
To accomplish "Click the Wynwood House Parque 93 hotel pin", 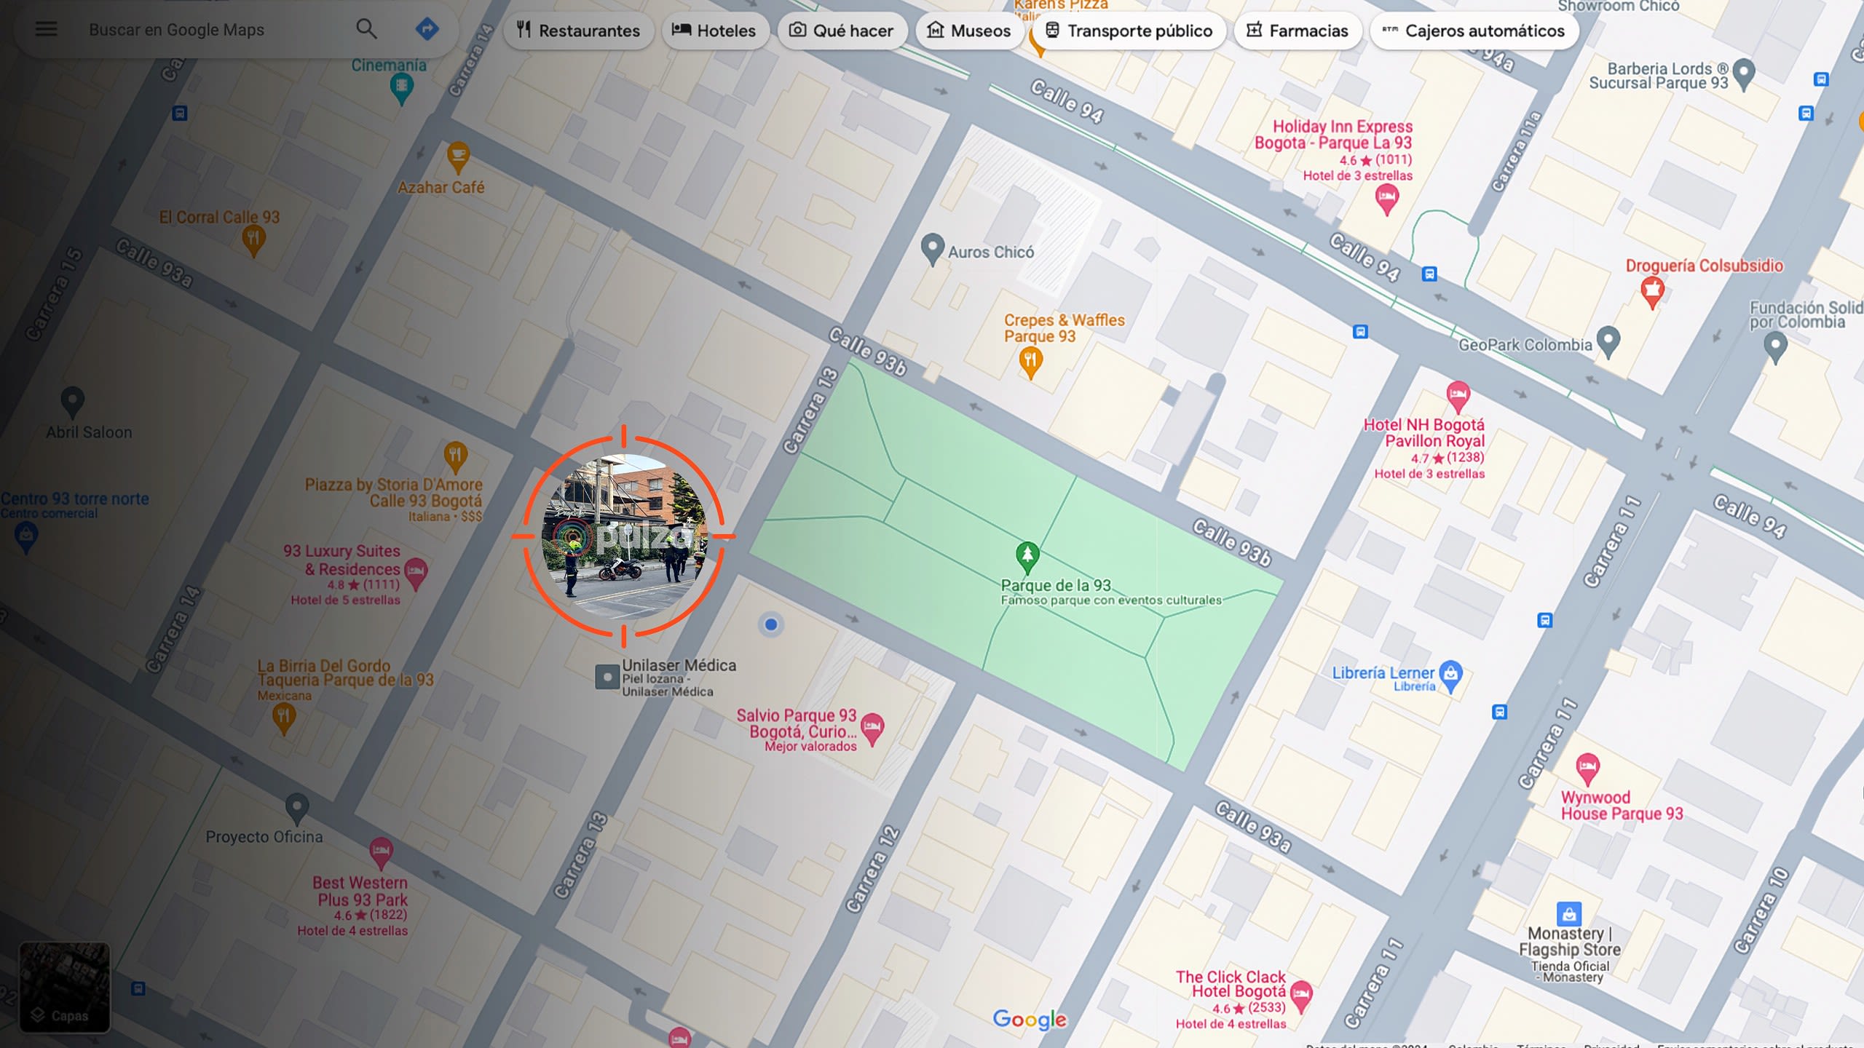I will pos(1587,769).
